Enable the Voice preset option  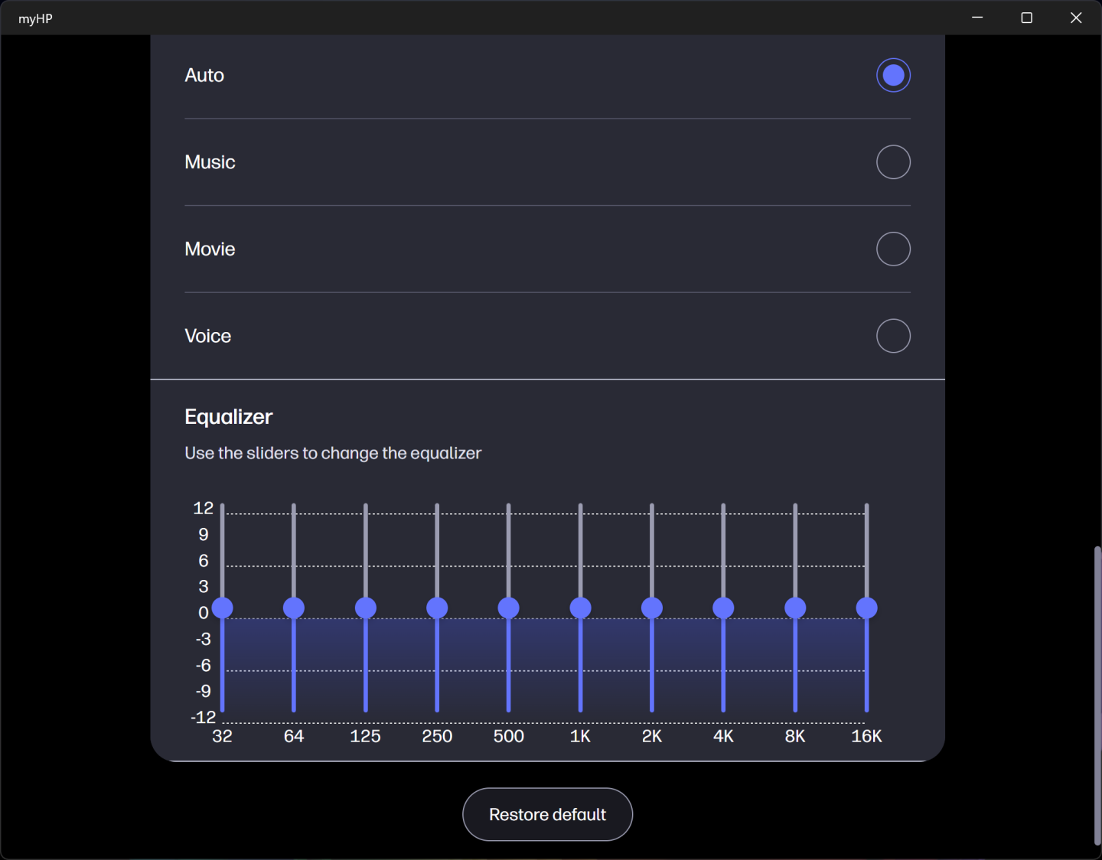point(893,336)
